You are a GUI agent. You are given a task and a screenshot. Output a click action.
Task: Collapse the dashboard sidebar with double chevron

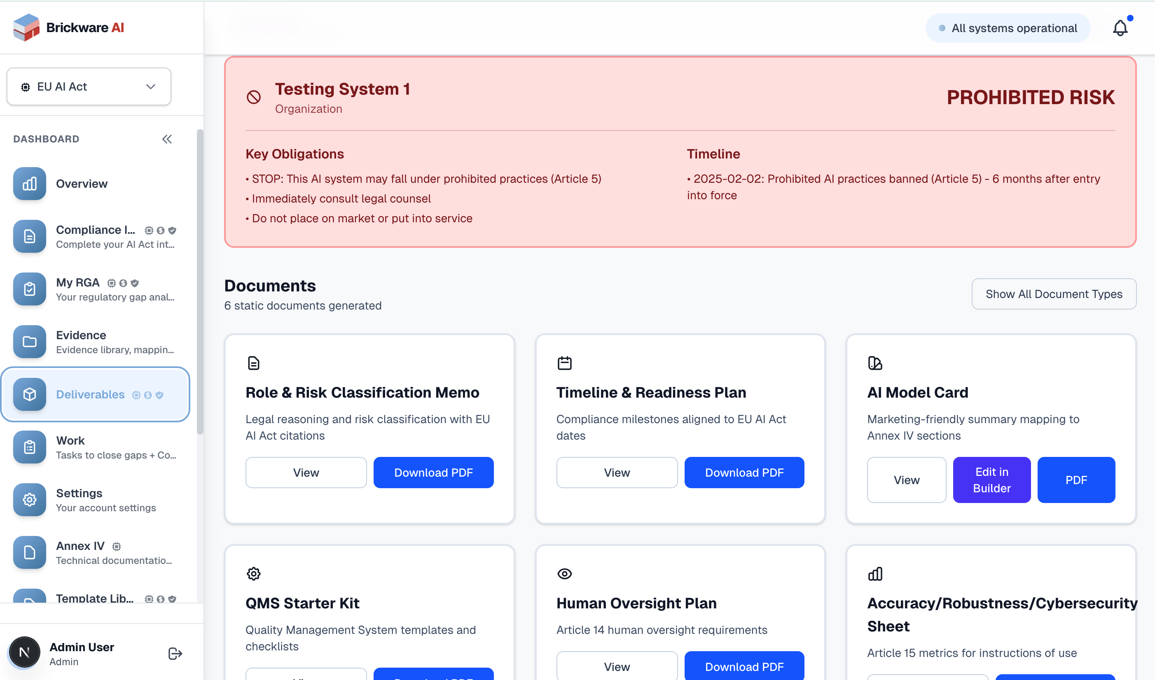pyautogui.click(x=167, y=139)
